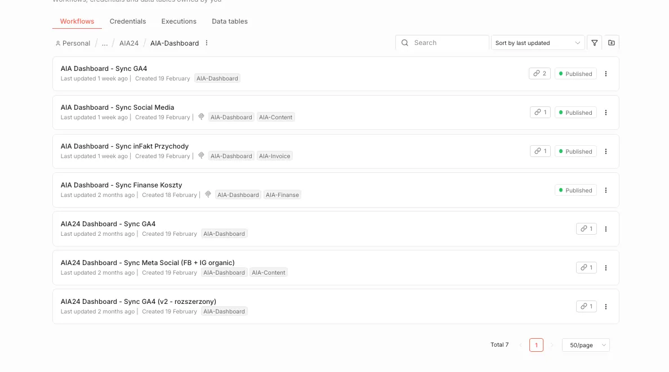Select page 1 in pagination
Image resolution: width=669 pixels, height=372 pixels.
click(x=536, y=345)
